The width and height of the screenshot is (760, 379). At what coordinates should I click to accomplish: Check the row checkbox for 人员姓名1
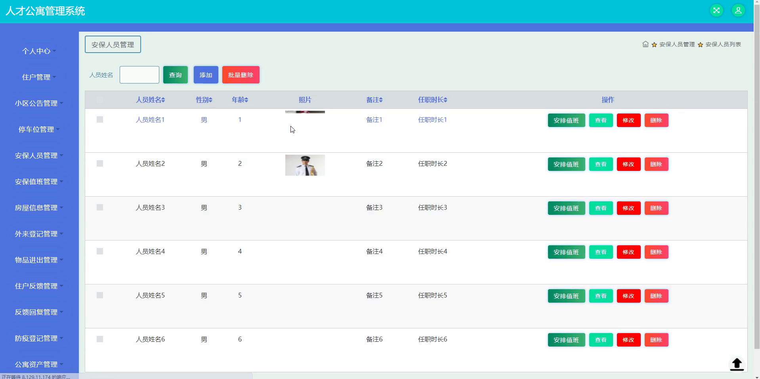(100, 119)
